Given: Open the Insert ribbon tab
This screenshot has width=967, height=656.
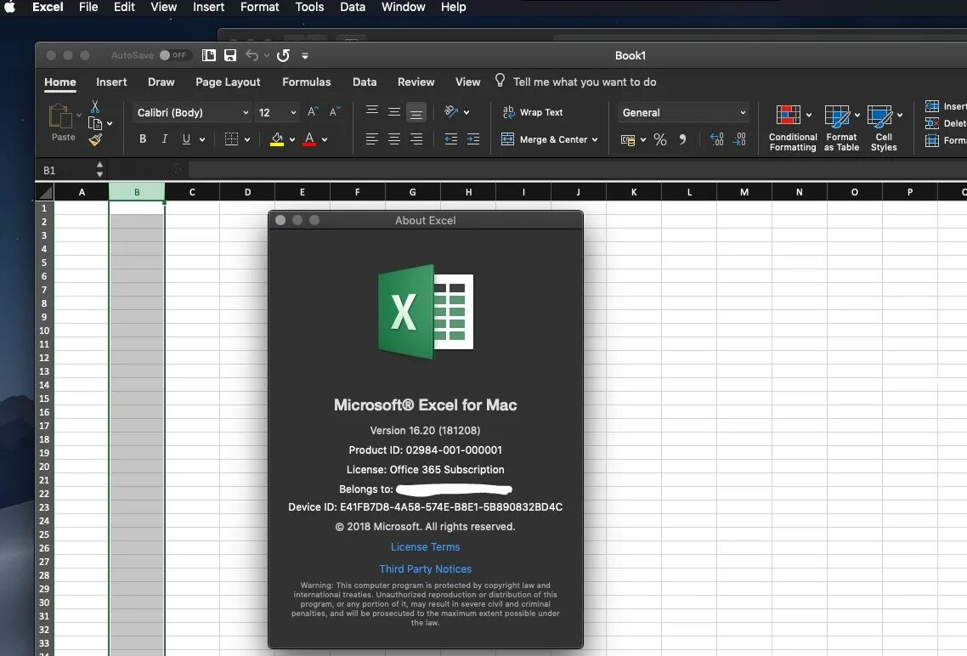Looking at the screenshot, I should coord(111,82).
